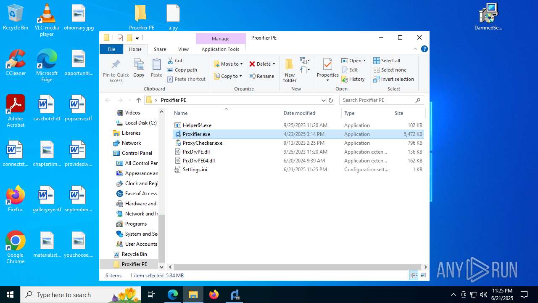Open DamnedSe... desktop icon
Viewport: 538px width, 303px height.
pos(488,18)
